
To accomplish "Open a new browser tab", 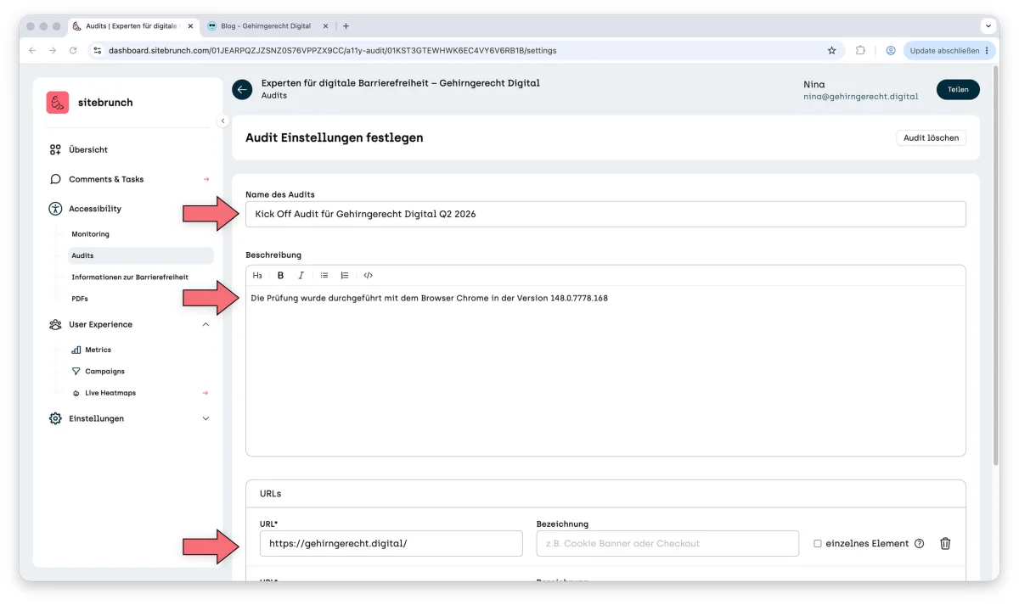I will [346, 26].
